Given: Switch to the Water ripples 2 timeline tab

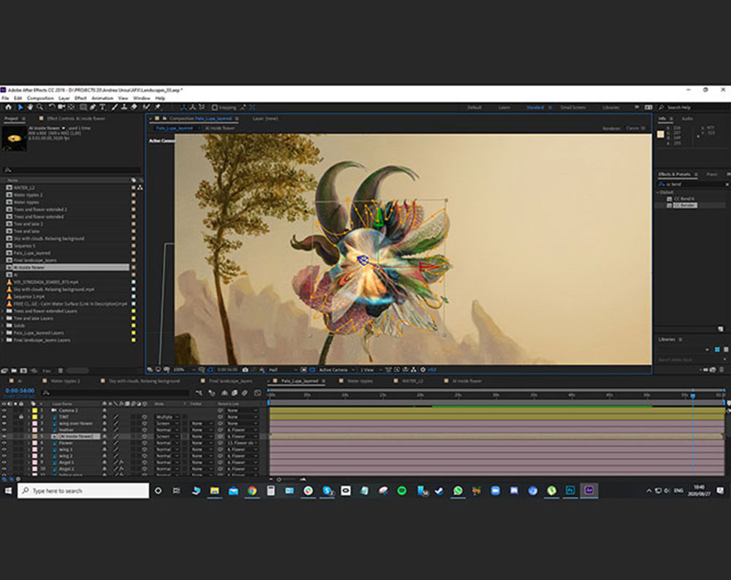Looking at the screenshot, I should click(66, 381).
